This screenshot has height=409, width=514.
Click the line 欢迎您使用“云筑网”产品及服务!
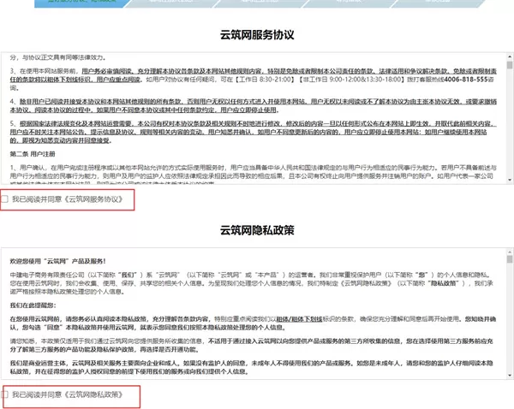(x=57, y=261)
